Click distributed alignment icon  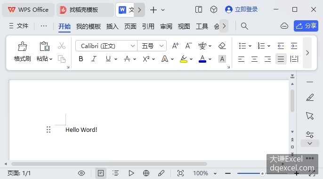point(294,59)
